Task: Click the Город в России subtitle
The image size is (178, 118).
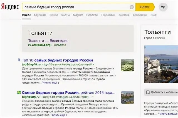Action: click(155, 38)
